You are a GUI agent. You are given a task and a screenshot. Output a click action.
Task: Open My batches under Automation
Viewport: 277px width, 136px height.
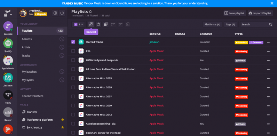pos(42,72)
